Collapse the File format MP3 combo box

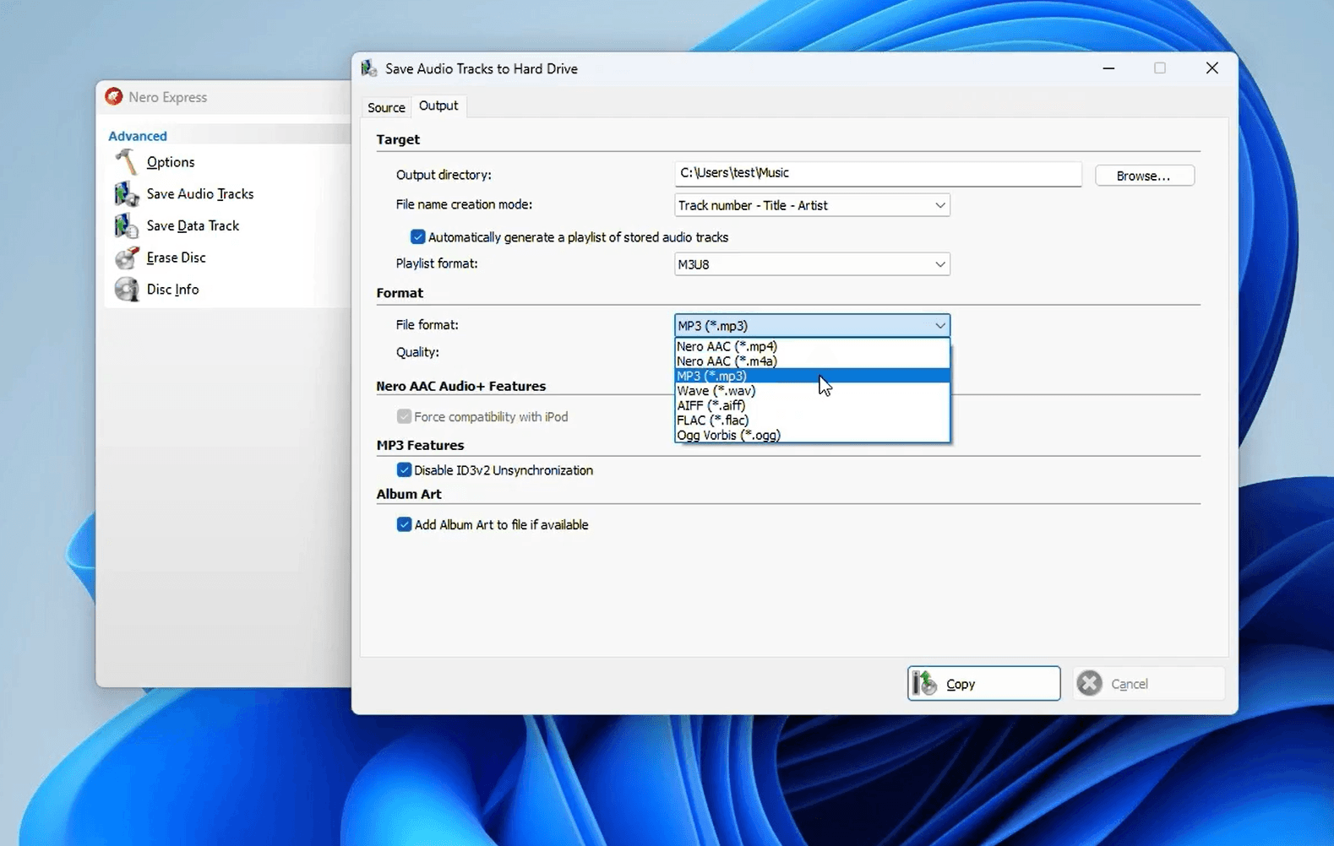click(x=812, y=325)
